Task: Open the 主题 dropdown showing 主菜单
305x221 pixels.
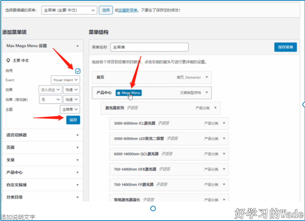Action: [70, 109]
